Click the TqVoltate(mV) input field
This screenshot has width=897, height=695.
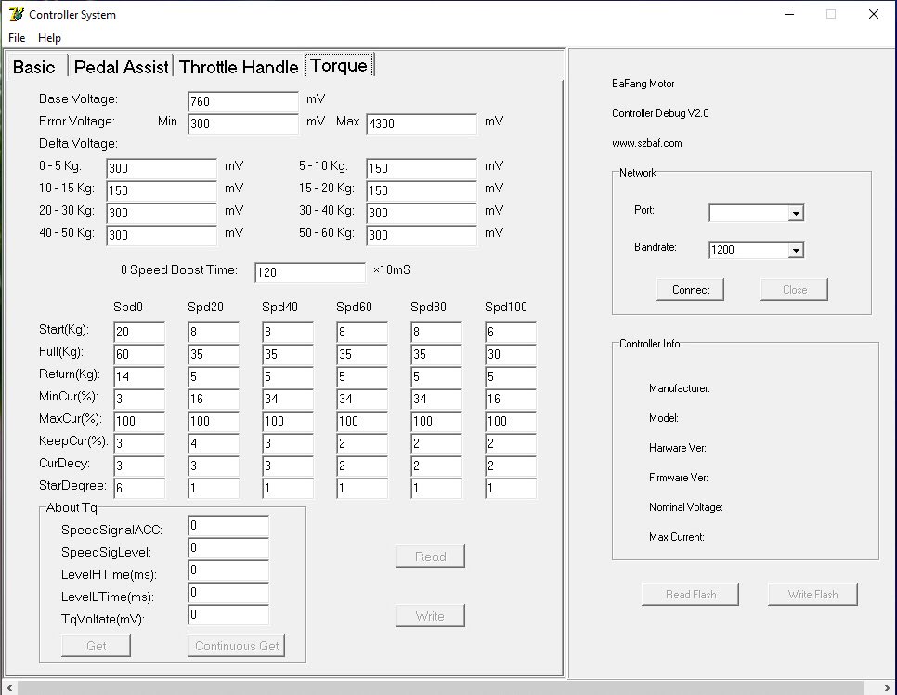click(x=227, y=614)
